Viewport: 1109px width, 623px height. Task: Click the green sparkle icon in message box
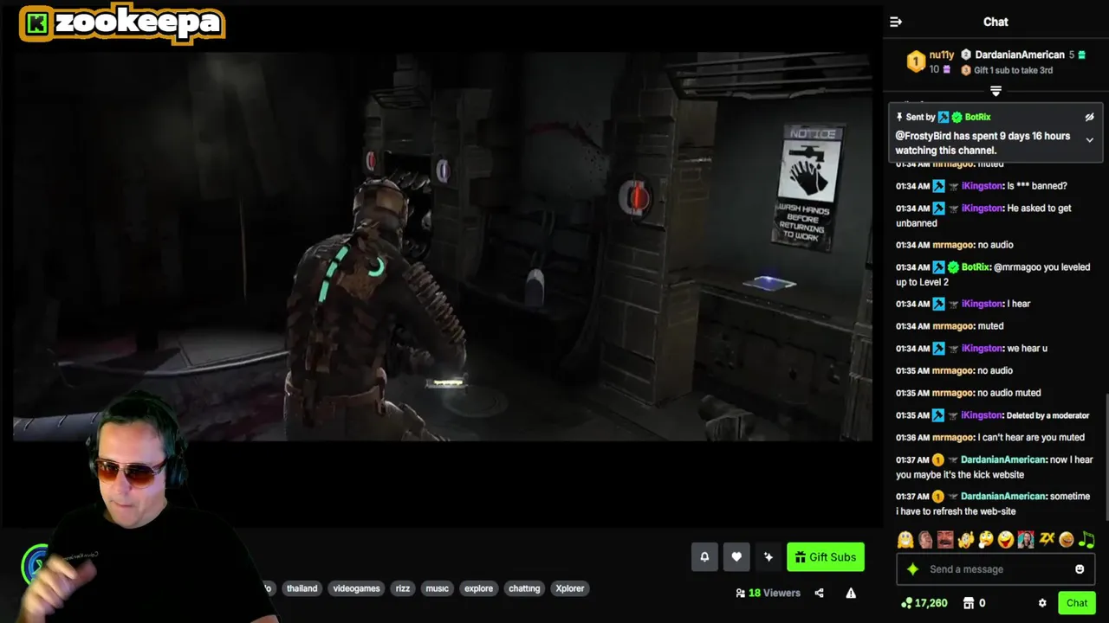[912, 568]
